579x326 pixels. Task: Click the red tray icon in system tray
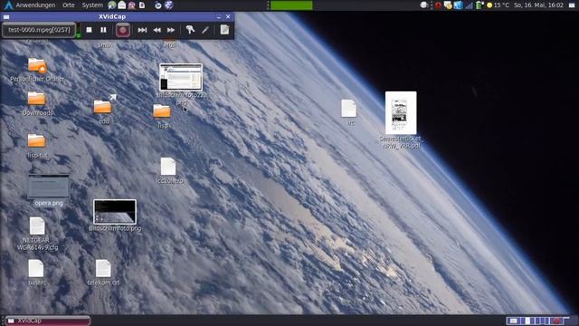[x=438, y=5]
